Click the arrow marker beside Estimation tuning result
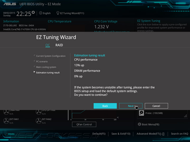This screenshot has width=190, height=142. [x=34, y=72]
